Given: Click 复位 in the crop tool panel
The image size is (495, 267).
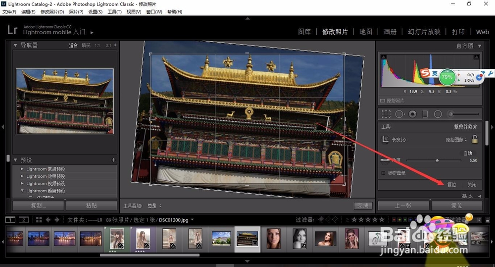Looking at the screenshot, I should [x=452, y=185].
